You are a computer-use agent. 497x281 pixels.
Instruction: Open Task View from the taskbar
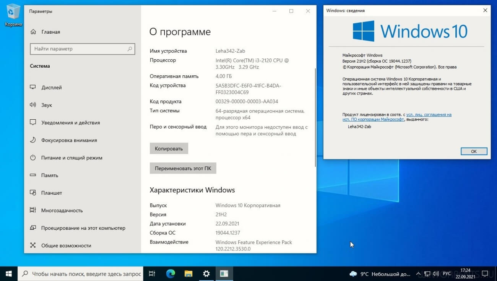(152, 274)
